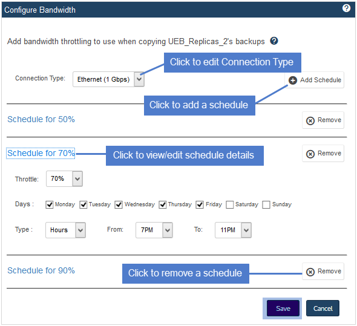Cancel the bandwidth configuration dialog
This screenshot has height=326, width=357.
pos(323,308)
